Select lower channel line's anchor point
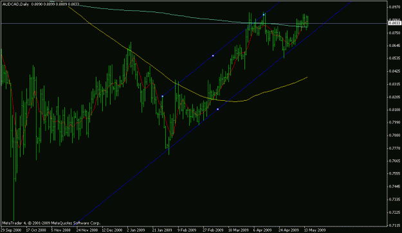The height and width of the screenshot is (233, 402). click(217, 109)
